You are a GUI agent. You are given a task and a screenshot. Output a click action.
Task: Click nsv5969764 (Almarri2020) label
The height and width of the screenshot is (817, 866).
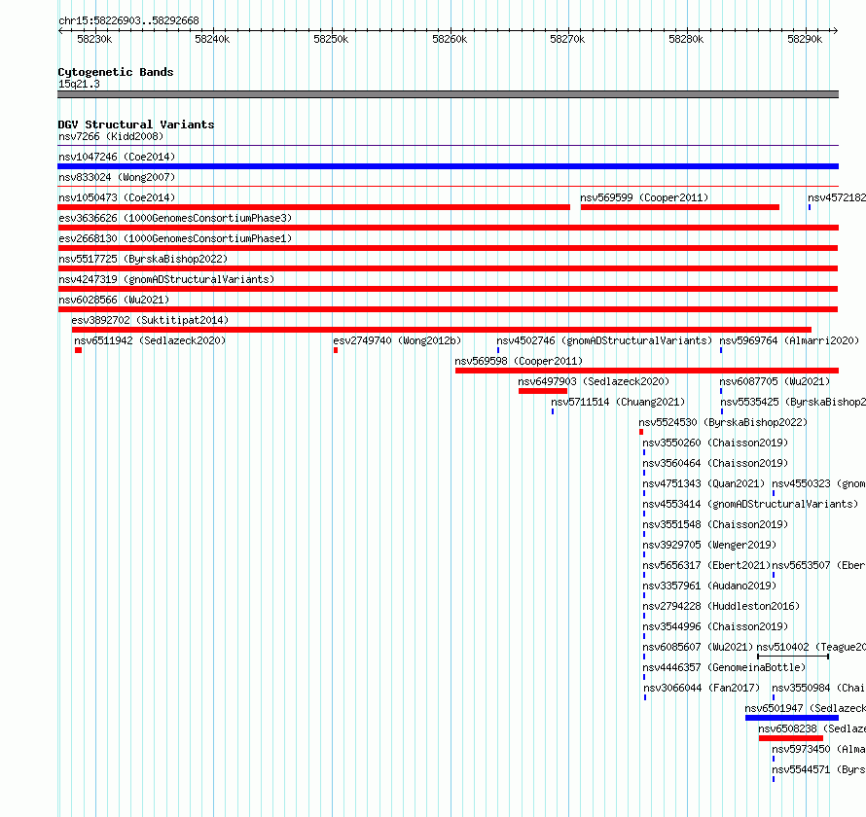(789, 340)
